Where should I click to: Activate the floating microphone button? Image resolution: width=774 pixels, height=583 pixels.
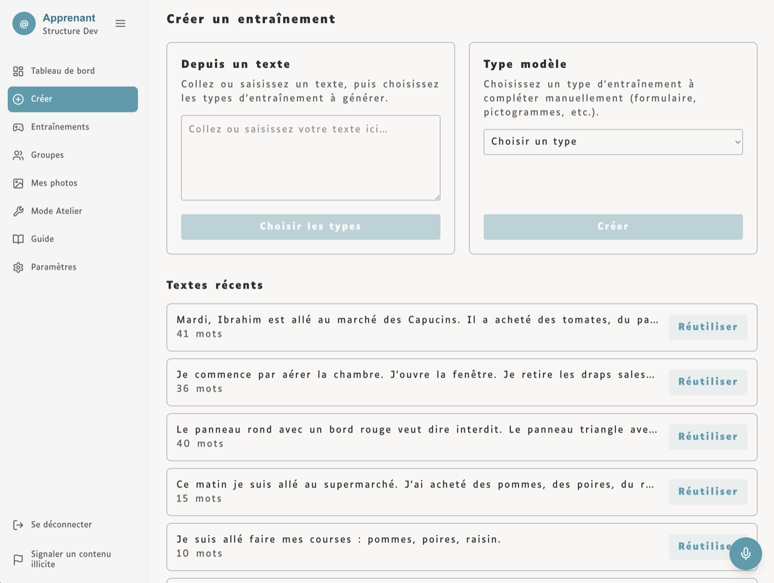(745, 553)
